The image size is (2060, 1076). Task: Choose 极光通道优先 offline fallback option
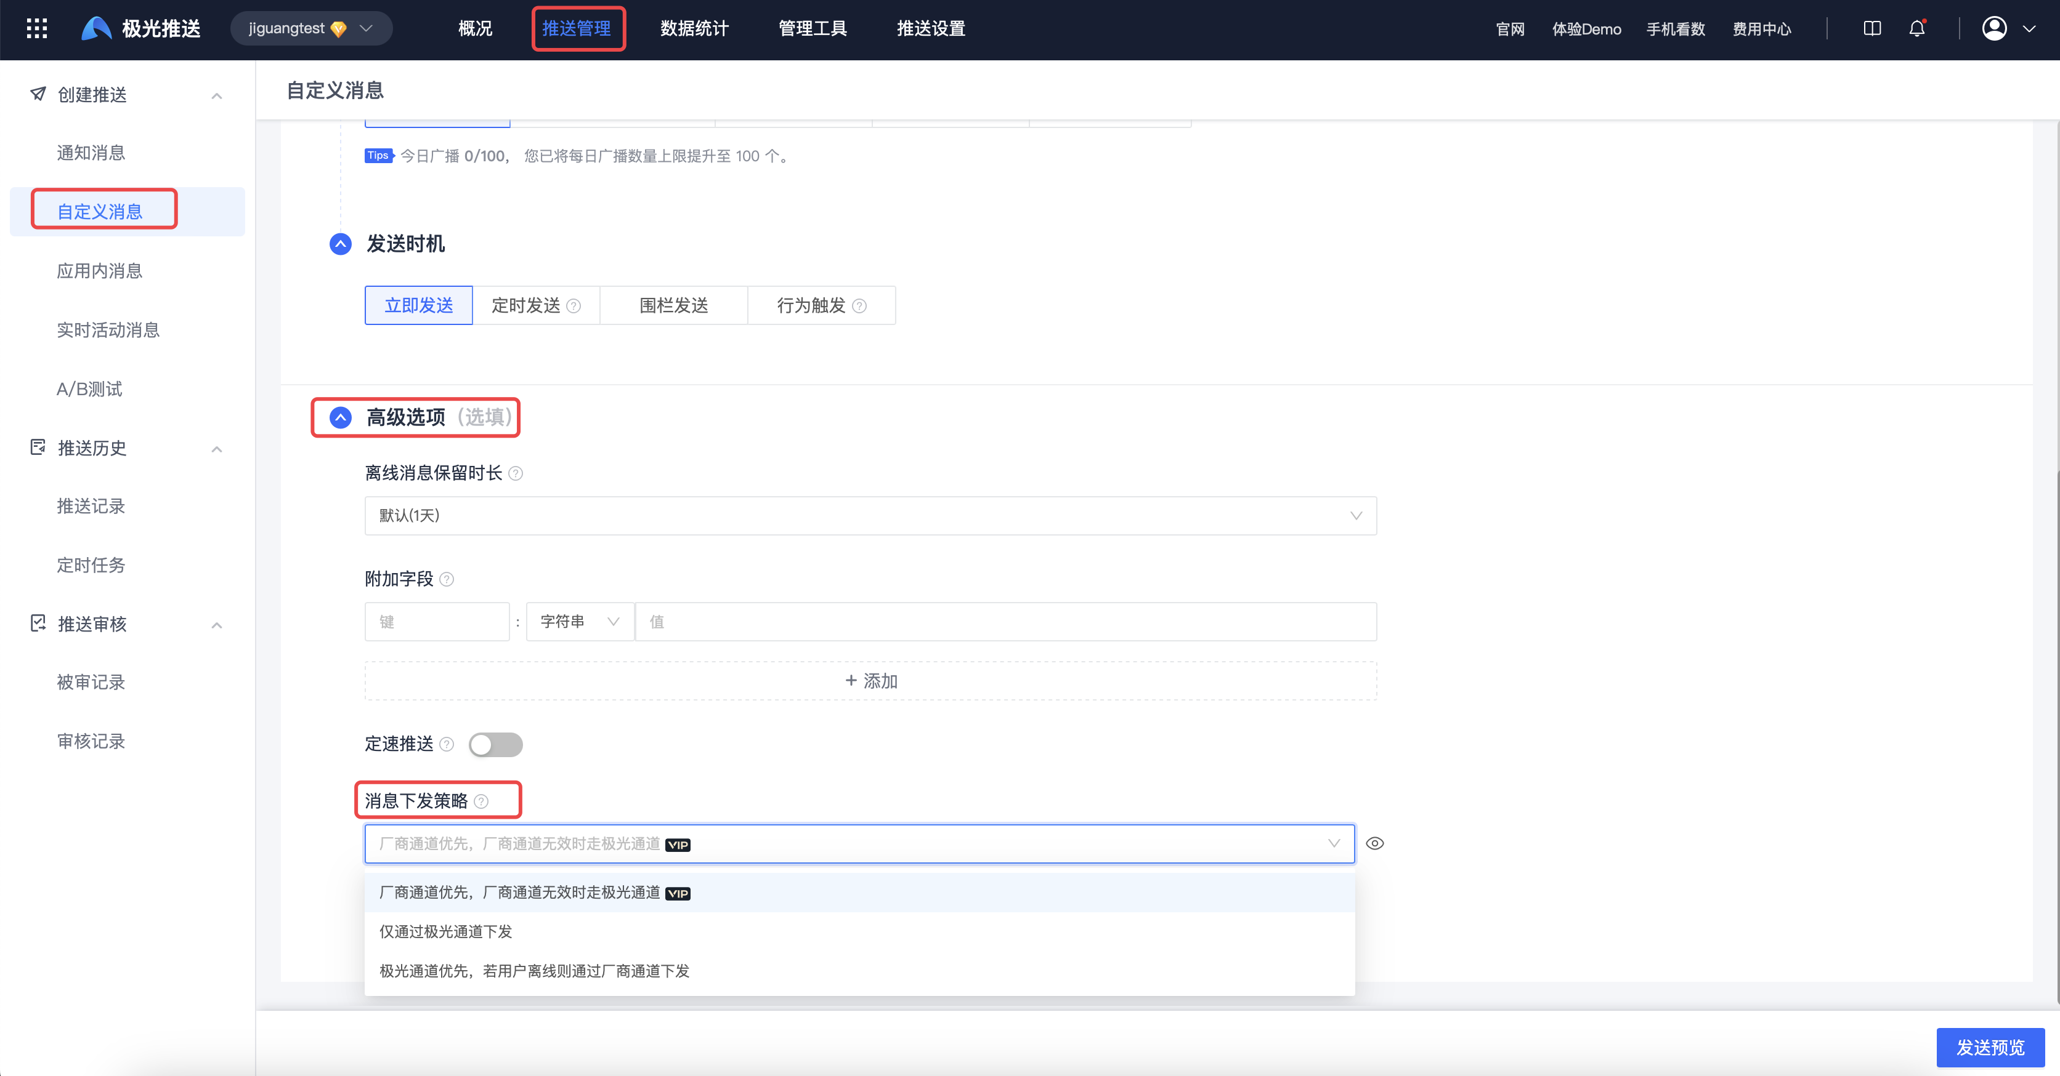(859, 971)
